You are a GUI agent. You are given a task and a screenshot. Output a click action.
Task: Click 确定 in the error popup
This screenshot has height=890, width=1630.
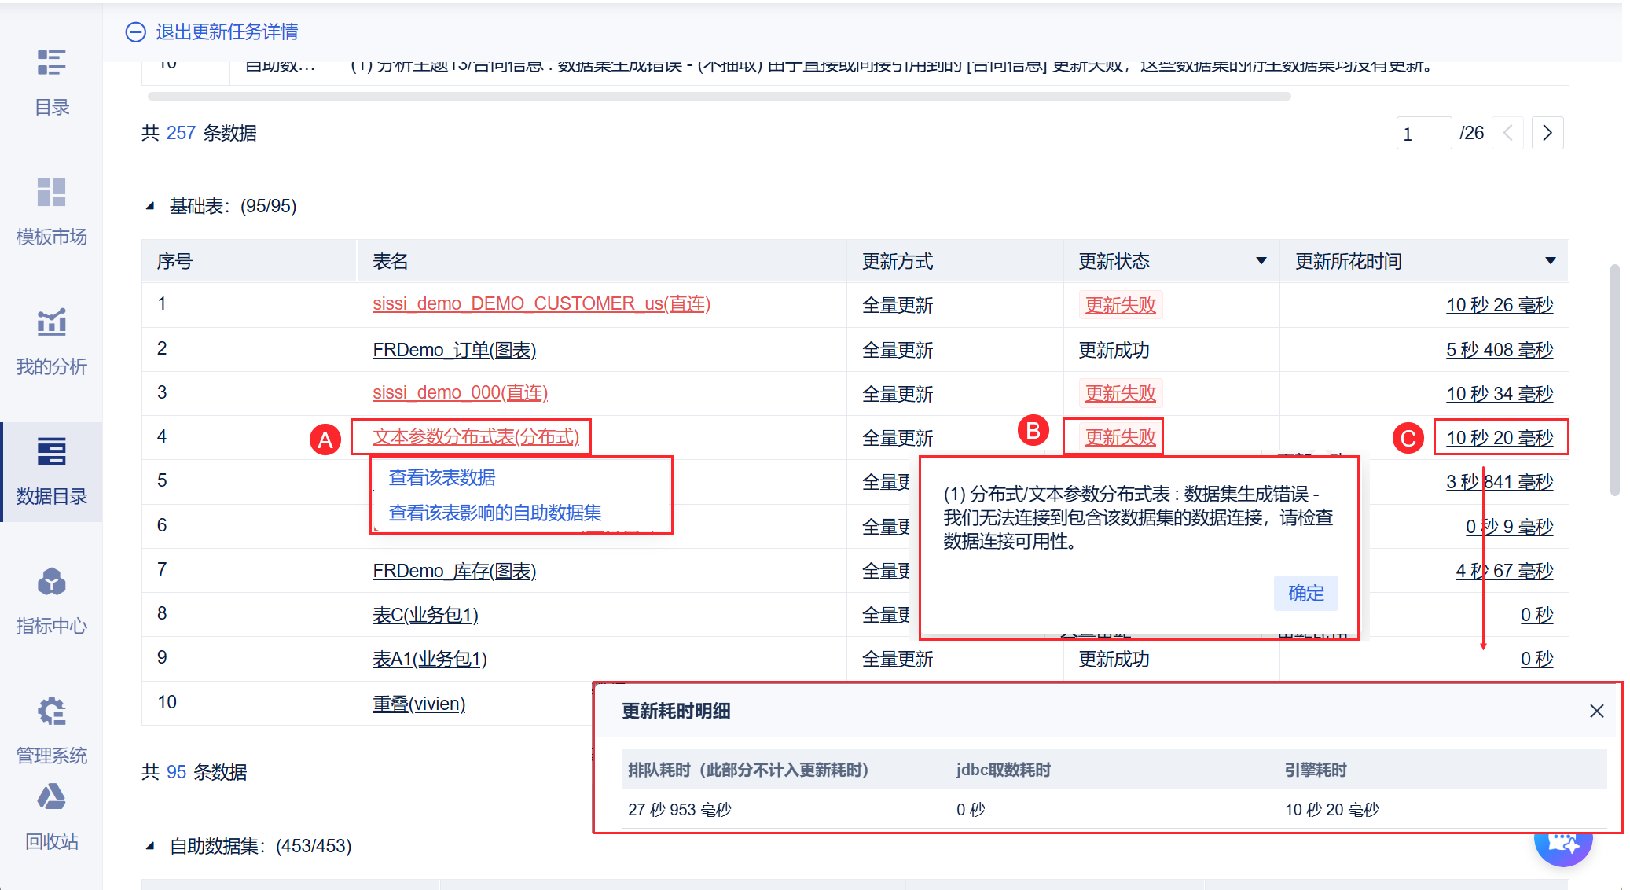coord(1305,593)
